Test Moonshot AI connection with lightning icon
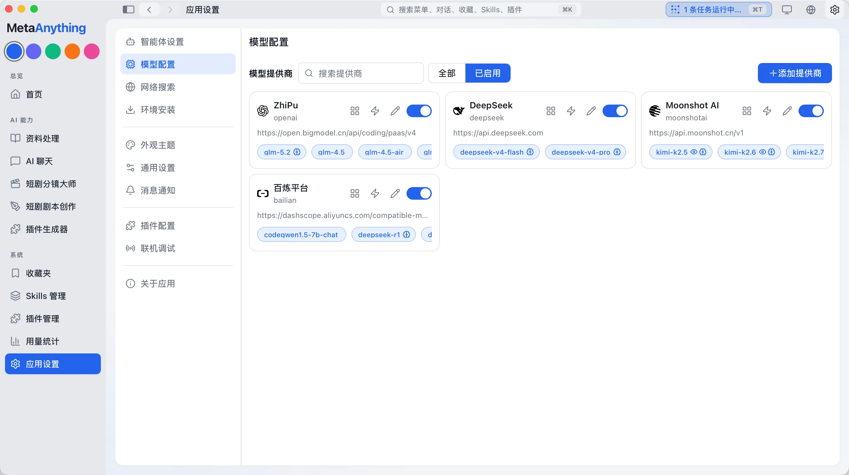This screenshot has height=475, width=849. pos(767,111)
